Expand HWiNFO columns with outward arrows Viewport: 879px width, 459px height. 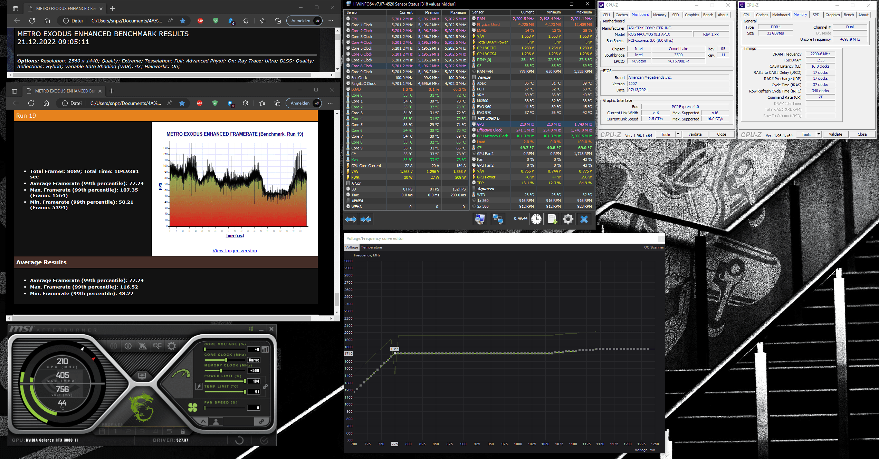[x=351, y=219]
